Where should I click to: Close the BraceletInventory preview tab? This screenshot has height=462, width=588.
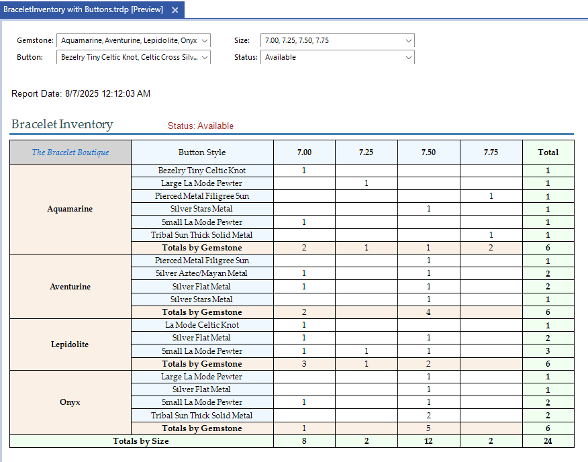tap(175, 10)
